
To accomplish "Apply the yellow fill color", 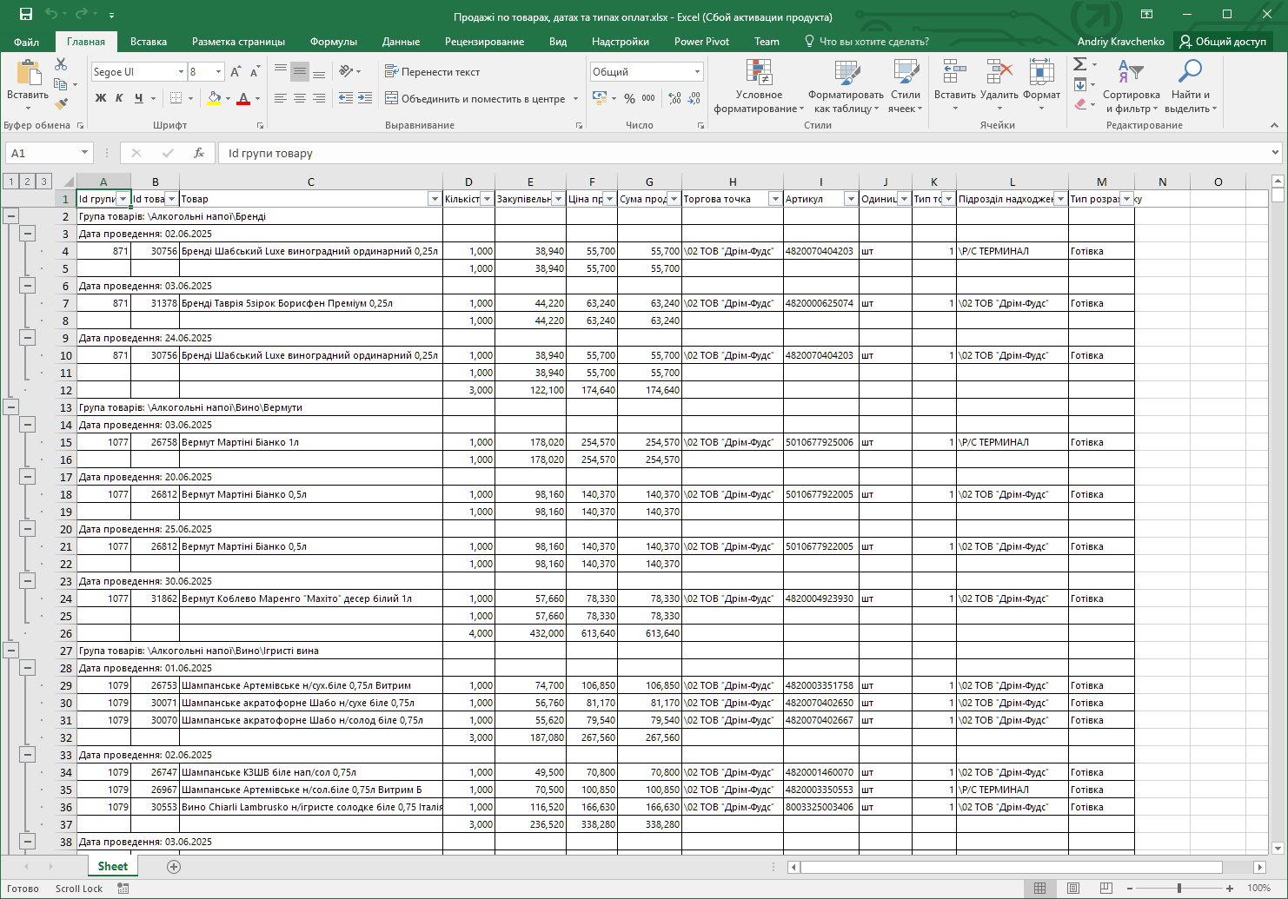I will pos(214,98).
